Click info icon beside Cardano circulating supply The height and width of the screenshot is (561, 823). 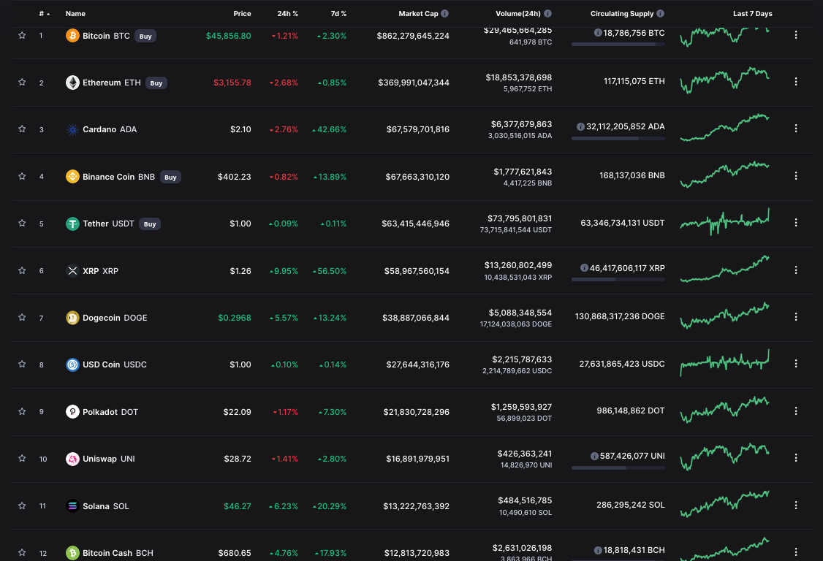[x=580, y=126]
